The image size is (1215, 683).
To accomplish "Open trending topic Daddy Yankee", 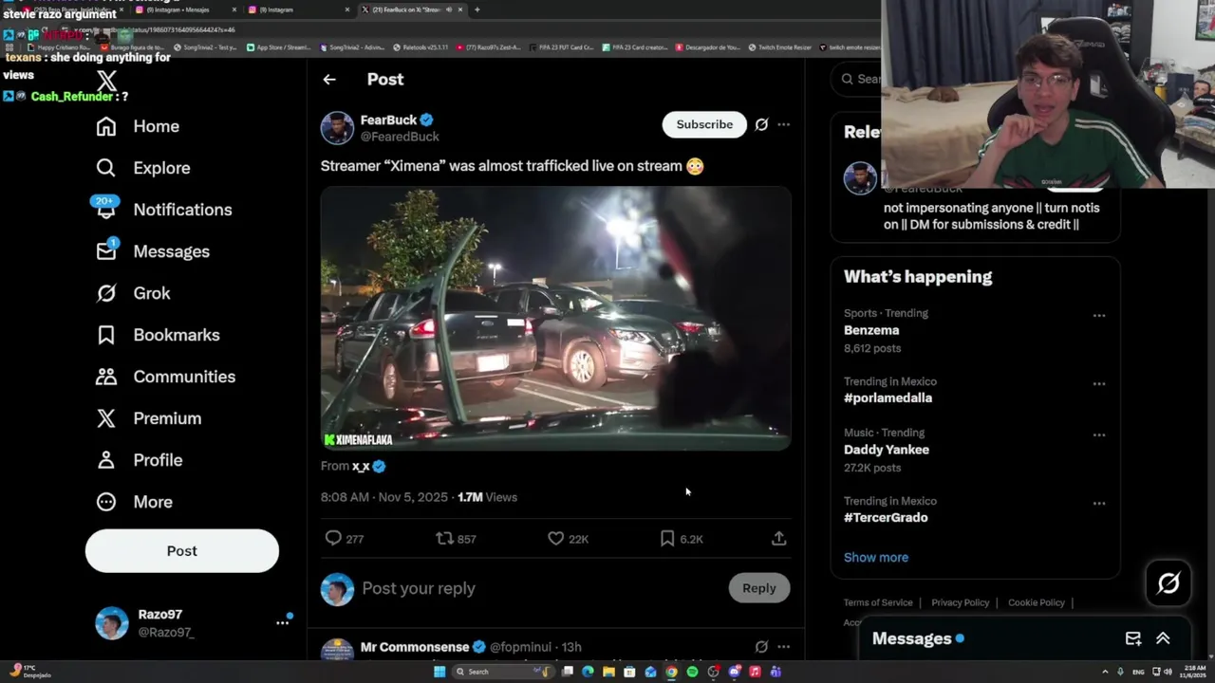I will (x=887, y=450).
